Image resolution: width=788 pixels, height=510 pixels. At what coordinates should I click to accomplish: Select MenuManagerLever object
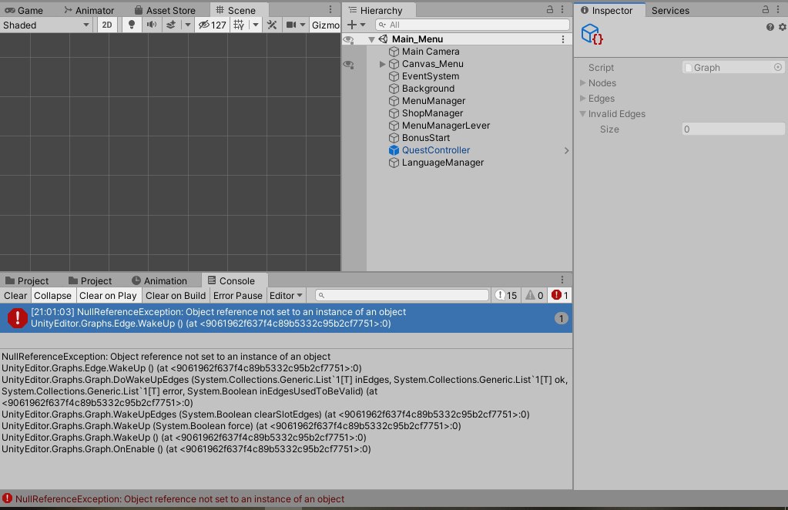pos(446,125)
